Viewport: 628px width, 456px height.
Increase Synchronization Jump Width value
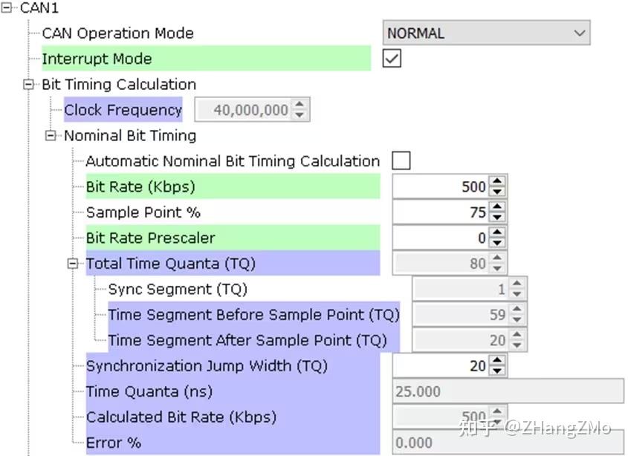click(497, 361)
